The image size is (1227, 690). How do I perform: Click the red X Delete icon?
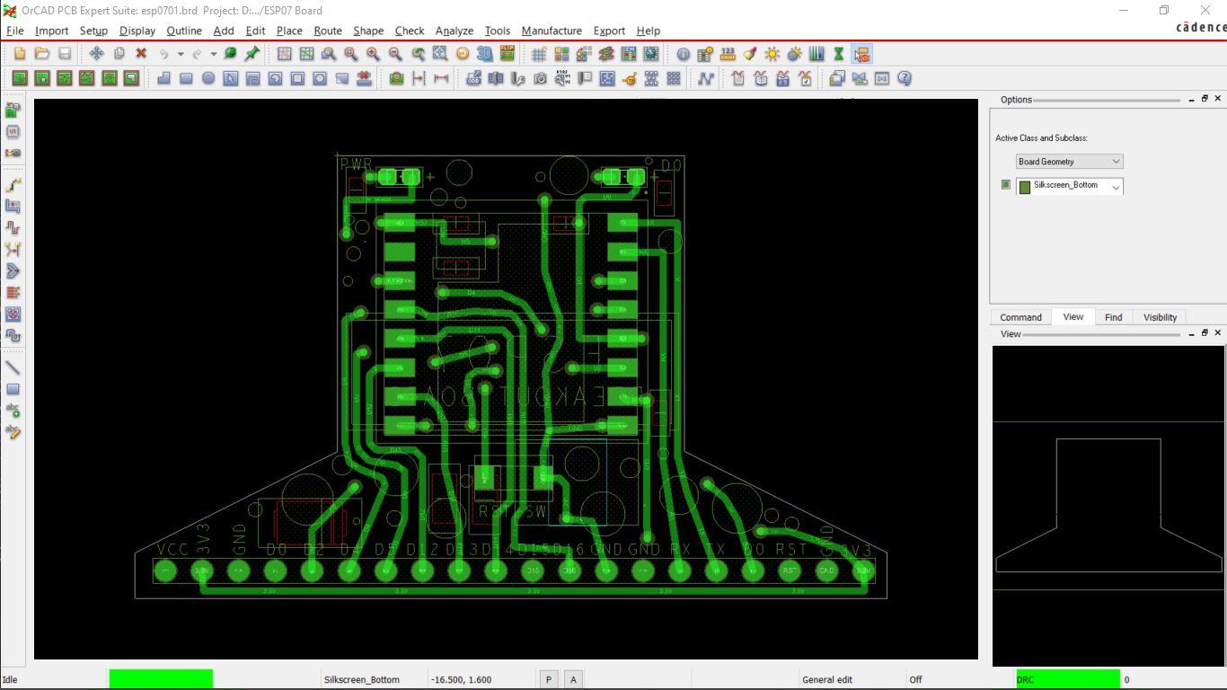point(141,54)
